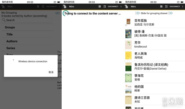
Task: Close the grouping drawer with the left chevrons
Action: (x=58, y=13)
